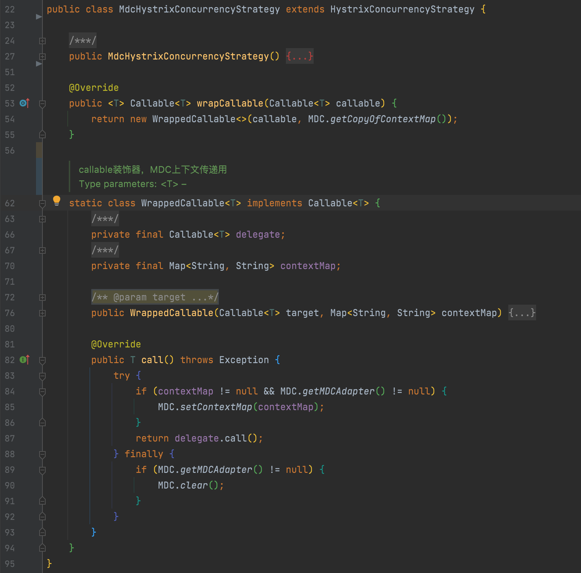Click the folded {...} body of MdcHystrixConcurrencyStrategy constructor
Screen dimensions: 581x573
[x=300, y=56]
